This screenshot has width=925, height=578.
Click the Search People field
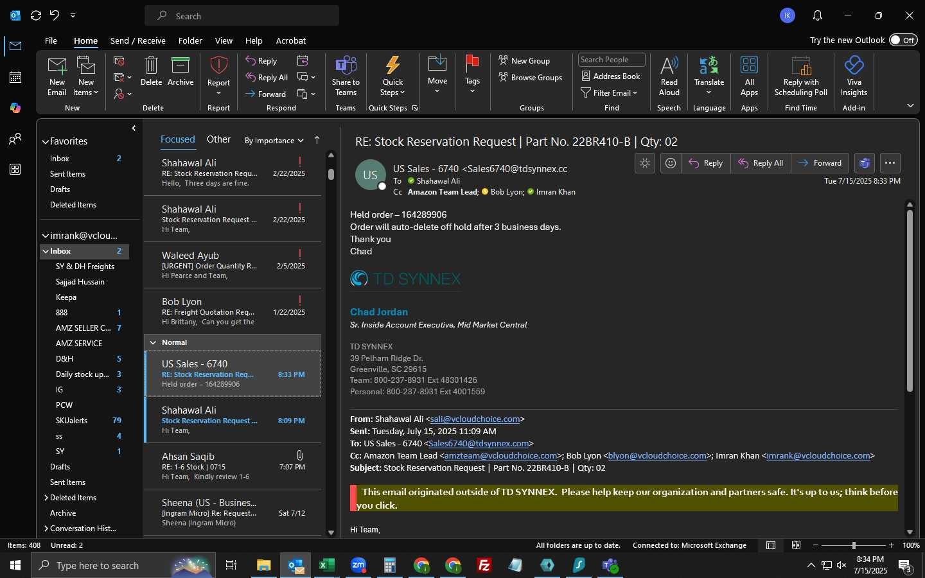[x=612, y=60]
